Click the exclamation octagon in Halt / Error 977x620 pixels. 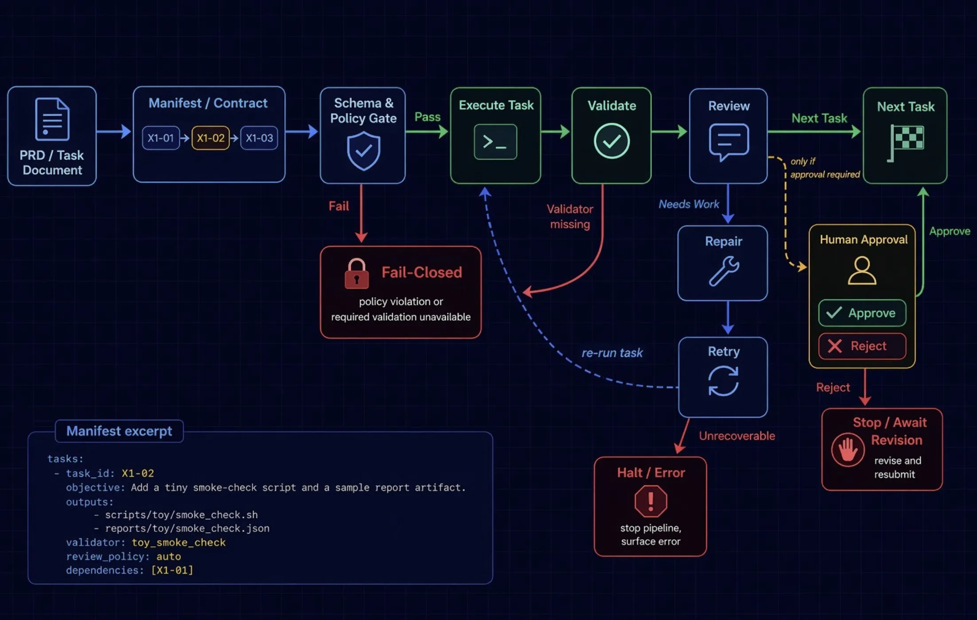point(650,501)
